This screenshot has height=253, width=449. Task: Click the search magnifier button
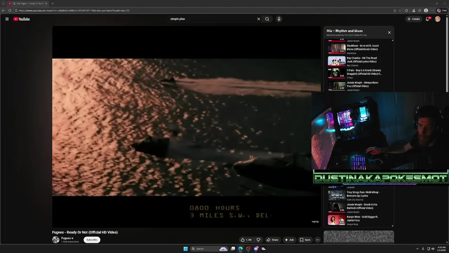[x=267, y=19]
